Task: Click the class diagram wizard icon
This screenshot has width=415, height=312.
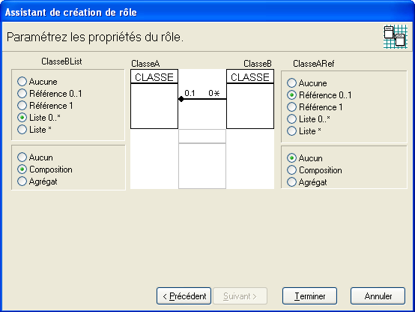Action: point(396,37)
